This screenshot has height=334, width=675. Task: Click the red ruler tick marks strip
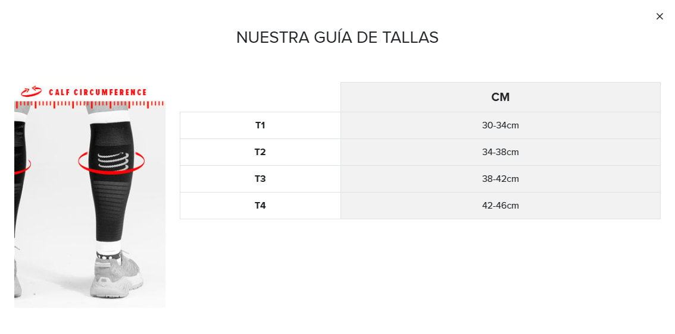(89, 104)
